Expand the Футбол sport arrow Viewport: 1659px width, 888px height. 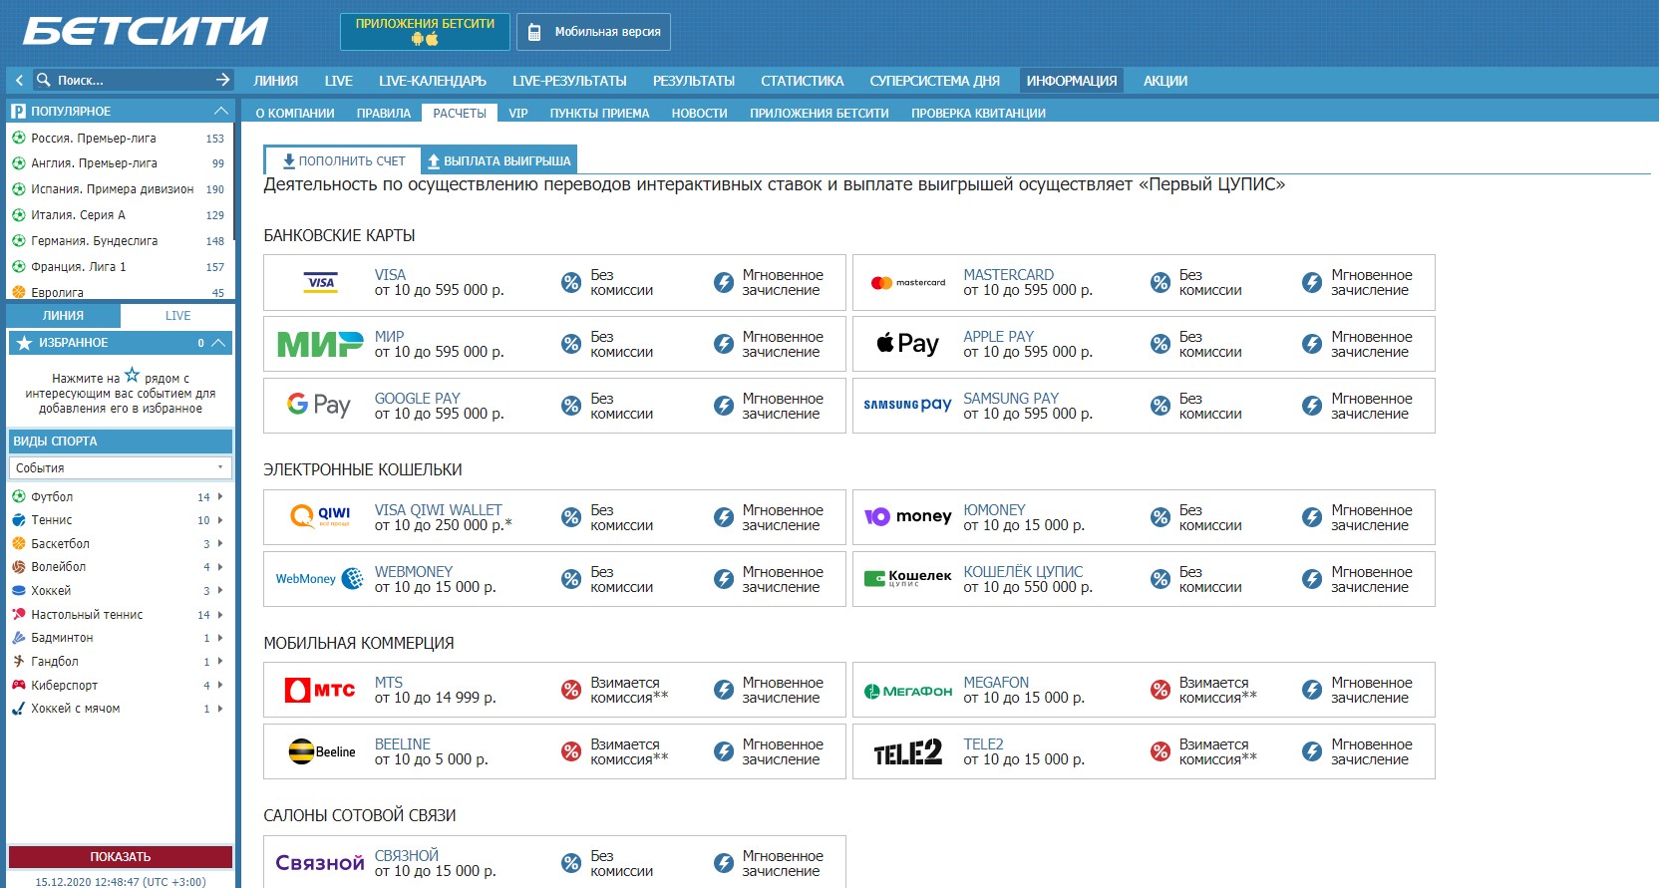coord(220,496)
